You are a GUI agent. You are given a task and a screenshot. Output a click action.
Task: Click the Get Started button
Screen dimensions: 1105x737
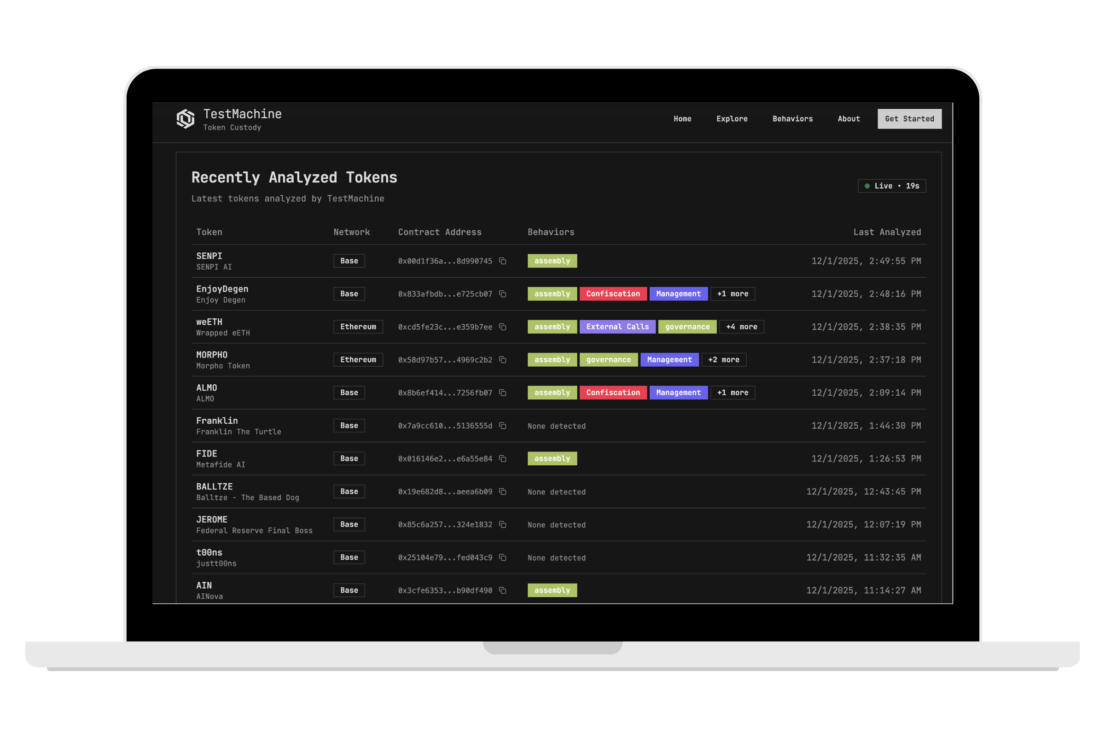[909, 119]
